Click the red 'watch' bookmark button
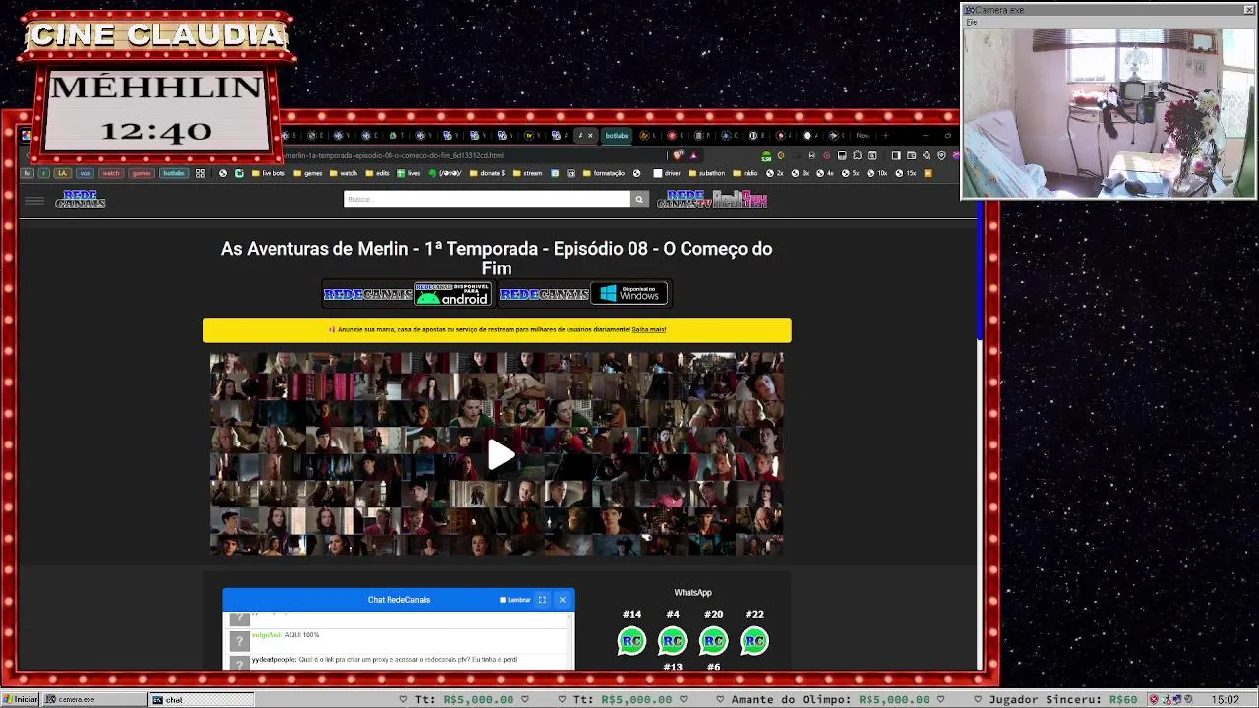This screenshot has width=1259, height=708. (110, 173)
